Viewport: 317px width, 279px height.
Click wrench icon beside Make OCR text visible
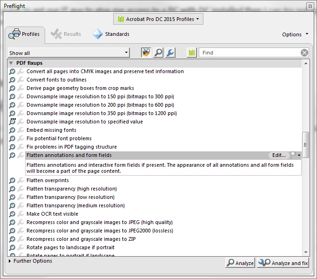point(20,214)
